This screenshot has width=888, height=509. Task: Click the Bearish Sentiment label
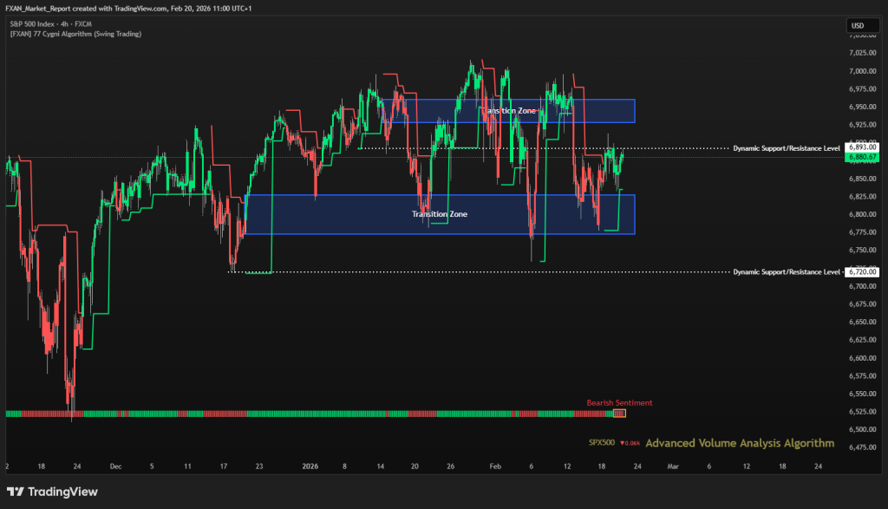[619, 402]
